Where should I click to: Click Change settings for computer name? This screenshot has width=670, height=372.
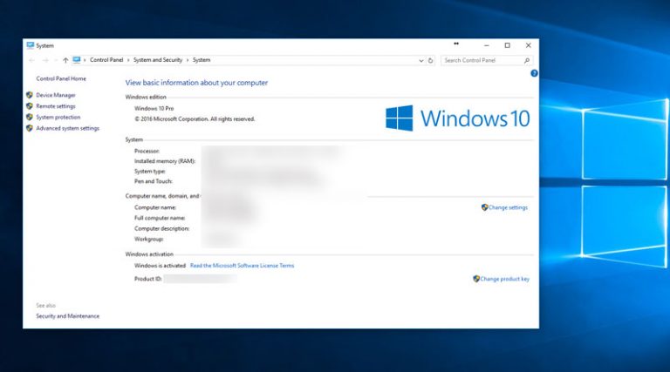(508, 207)
